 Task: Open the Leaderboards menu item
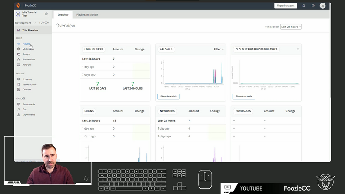[x=30, y=84]
